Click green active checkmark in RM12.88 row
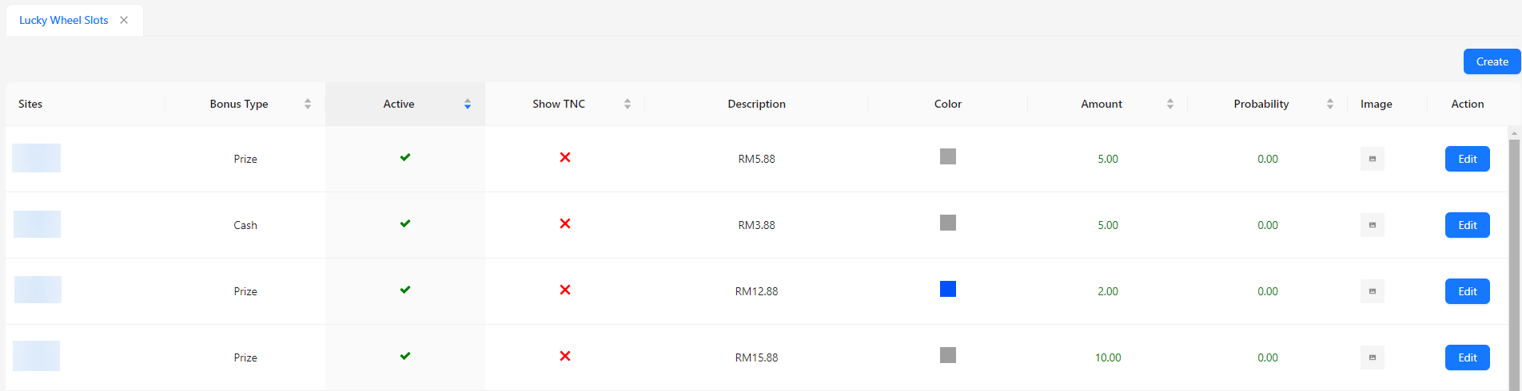The width and height of the screenshot is (1522, 391). (x=405, y=290)
